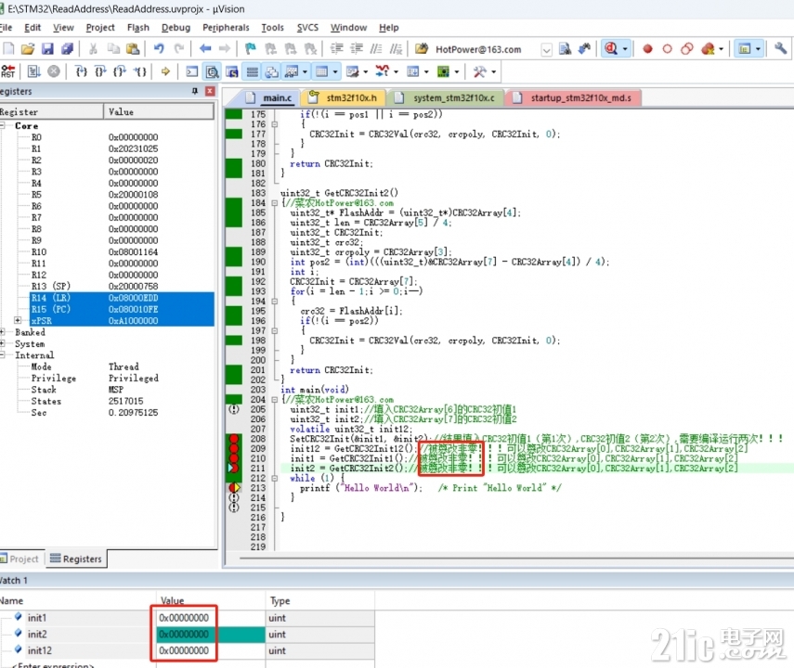Save the current file

coord(47,48)
